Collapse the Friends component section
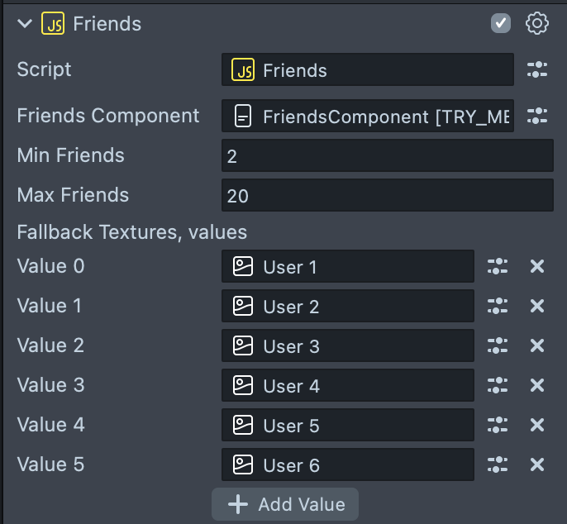Image resolution: width=567 pixels, height=524 pixels. pyautogui.click(x=24, y=25)
